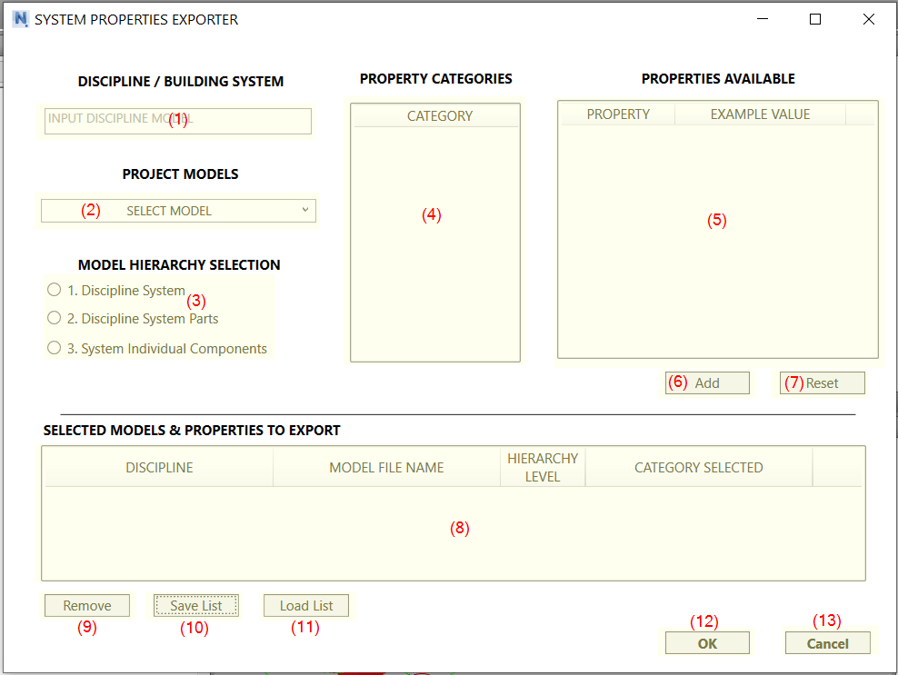898x675 pixels.
Task: Select the PROPERTY column header
Action: point(619,114)
